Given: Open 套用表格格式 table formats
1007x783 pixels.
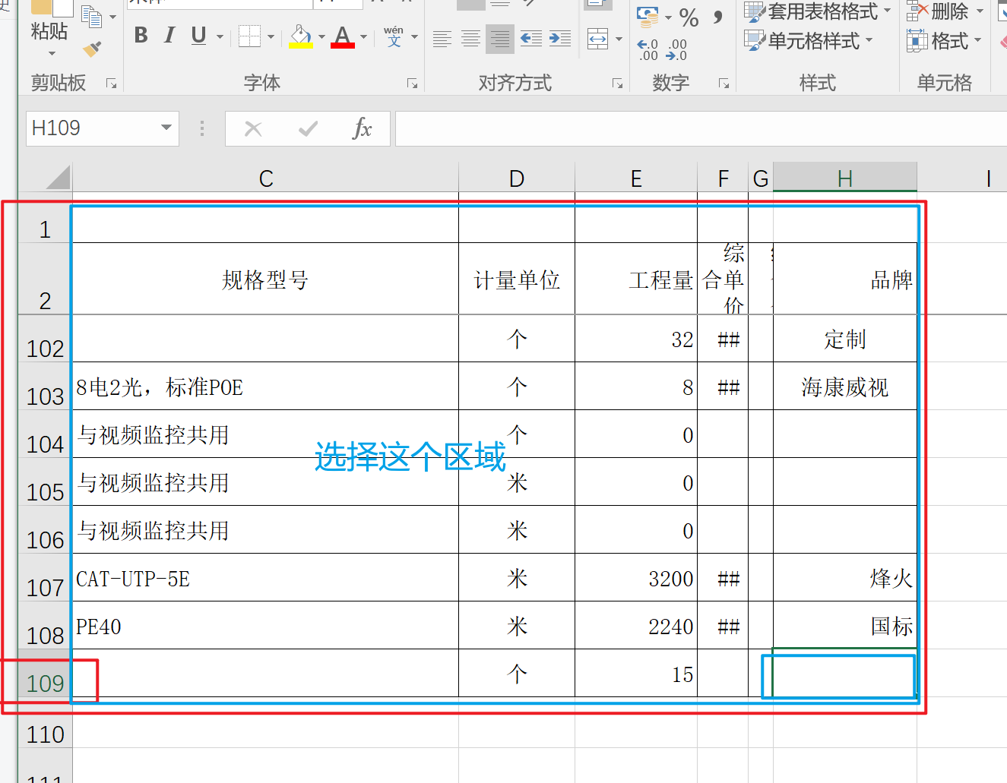Looking at the screenshot, I should 817,11.
